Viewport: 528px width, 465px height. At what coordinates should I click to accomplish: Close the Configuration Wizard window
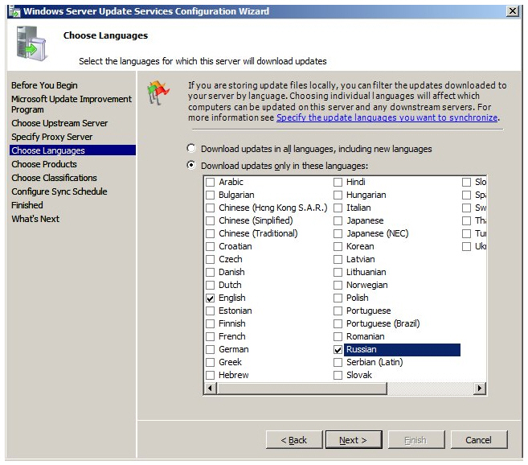513,11
